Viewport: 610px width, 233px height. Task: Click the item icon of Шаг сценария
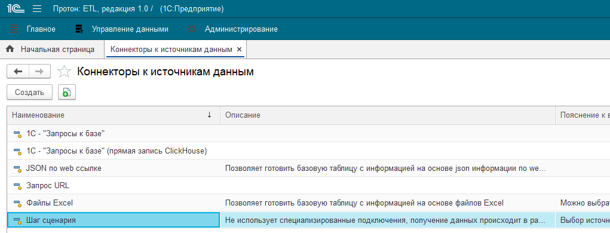17,220
